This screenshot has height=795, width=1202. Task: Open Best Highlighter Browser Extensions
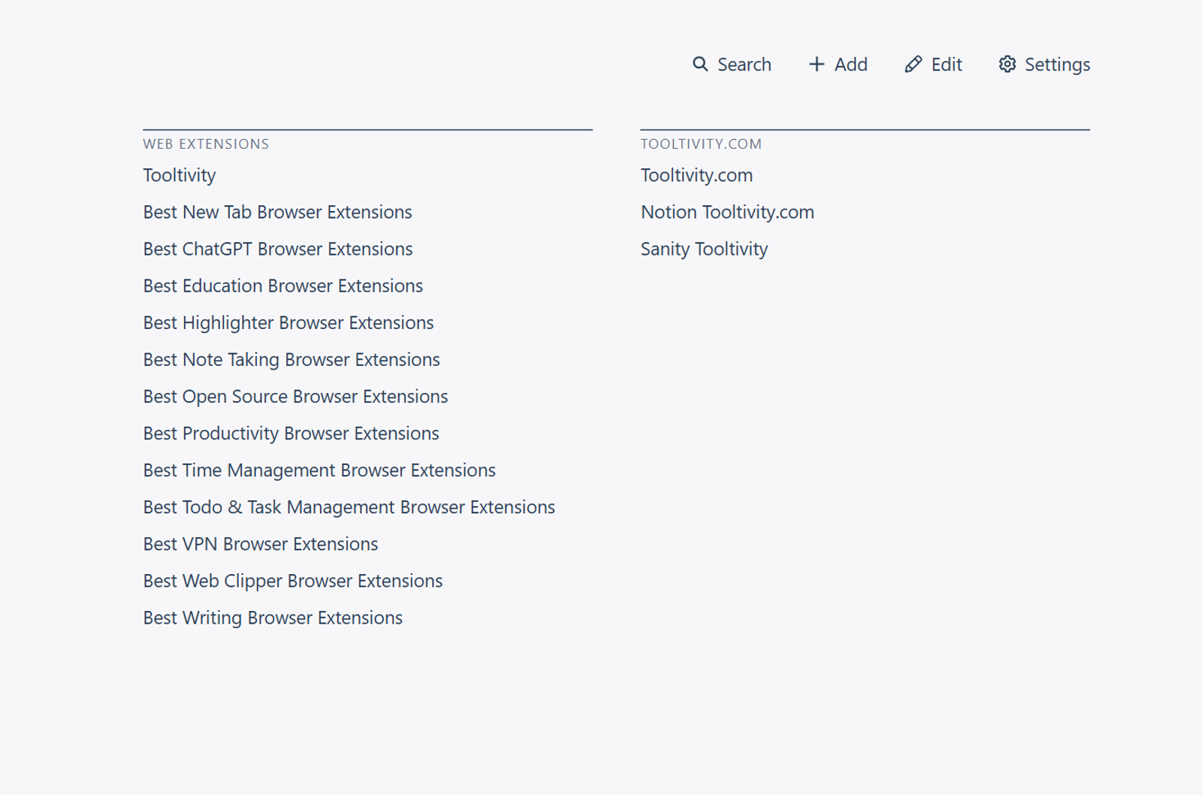point(288,322)
